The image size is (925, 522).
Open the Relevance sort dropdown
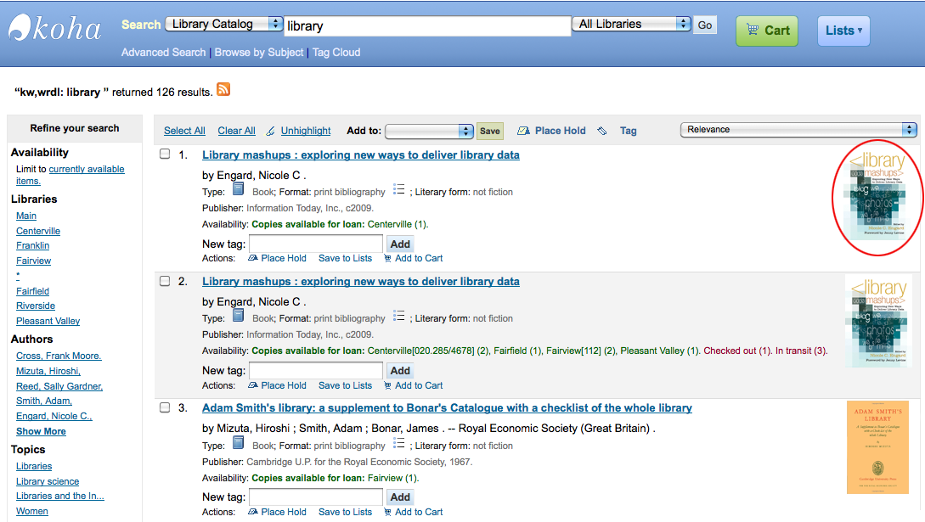(798, 130)
